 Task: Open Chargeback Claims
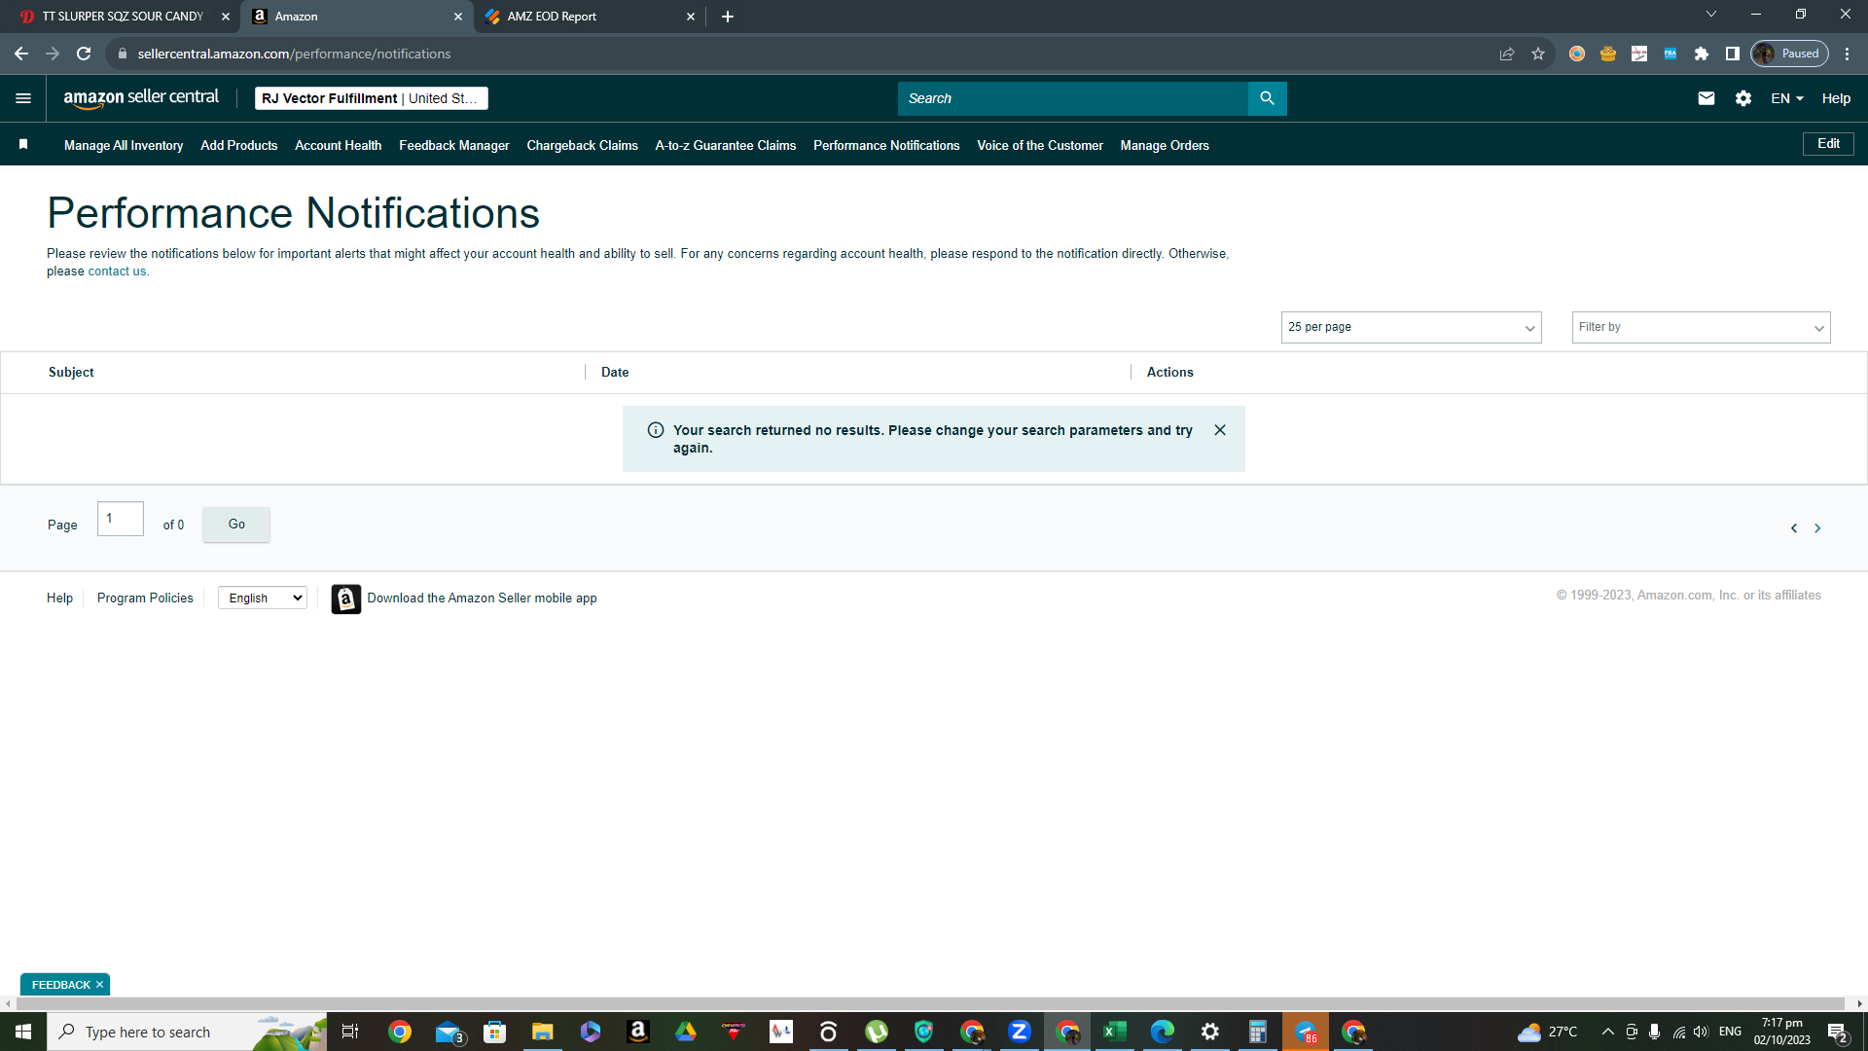pos(583,145)
